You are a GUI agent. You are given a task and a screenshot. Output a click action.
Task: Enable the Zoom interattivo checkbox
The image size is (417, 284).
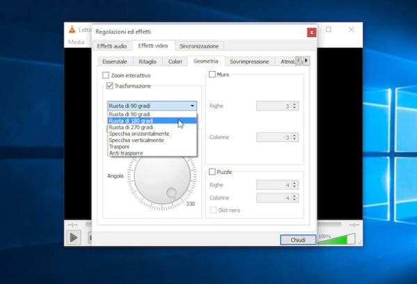point(106,75)
